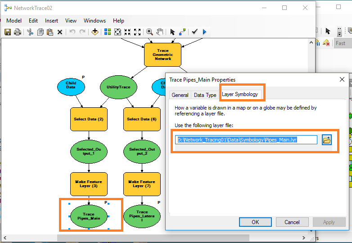Activate the Pan hand tool

[x=160, y=32]
